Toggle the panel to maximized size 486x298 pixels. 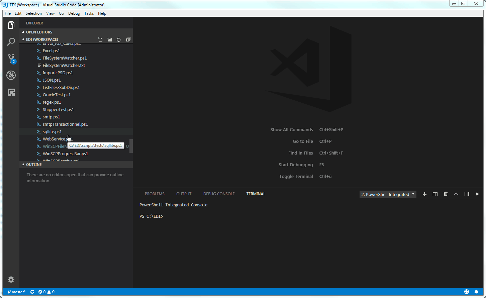coord(456,194)
